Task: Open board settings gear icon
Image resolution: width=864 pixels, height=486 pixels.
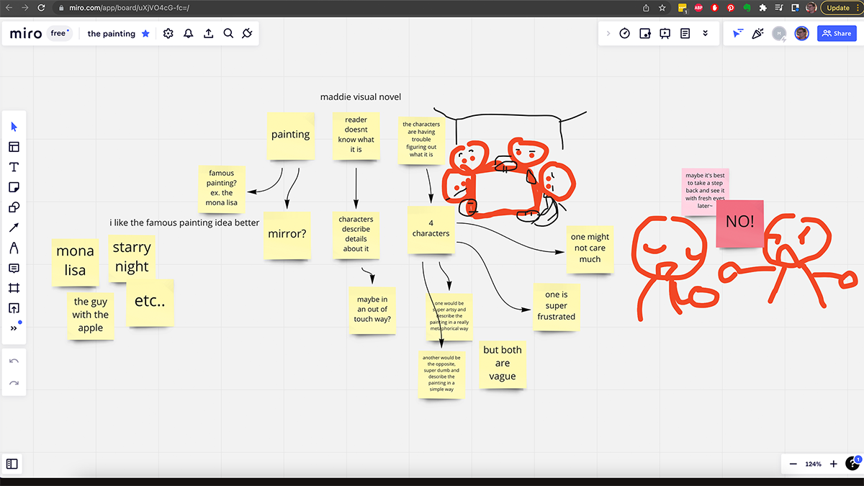Action: click(168, 34)
